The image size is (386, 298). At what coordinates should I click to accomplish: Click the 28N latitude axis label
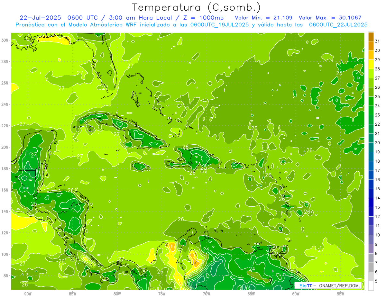[5, 61]
